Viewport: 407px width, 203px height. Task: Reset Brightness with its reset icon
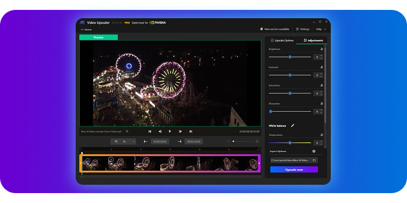click(321, 49)
